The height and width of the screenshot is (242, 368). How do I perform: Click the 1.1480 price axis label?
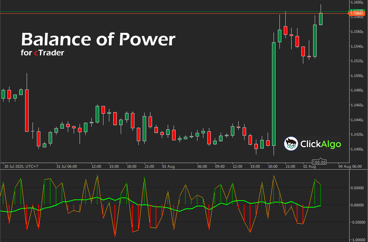click(x=357, y=90)
